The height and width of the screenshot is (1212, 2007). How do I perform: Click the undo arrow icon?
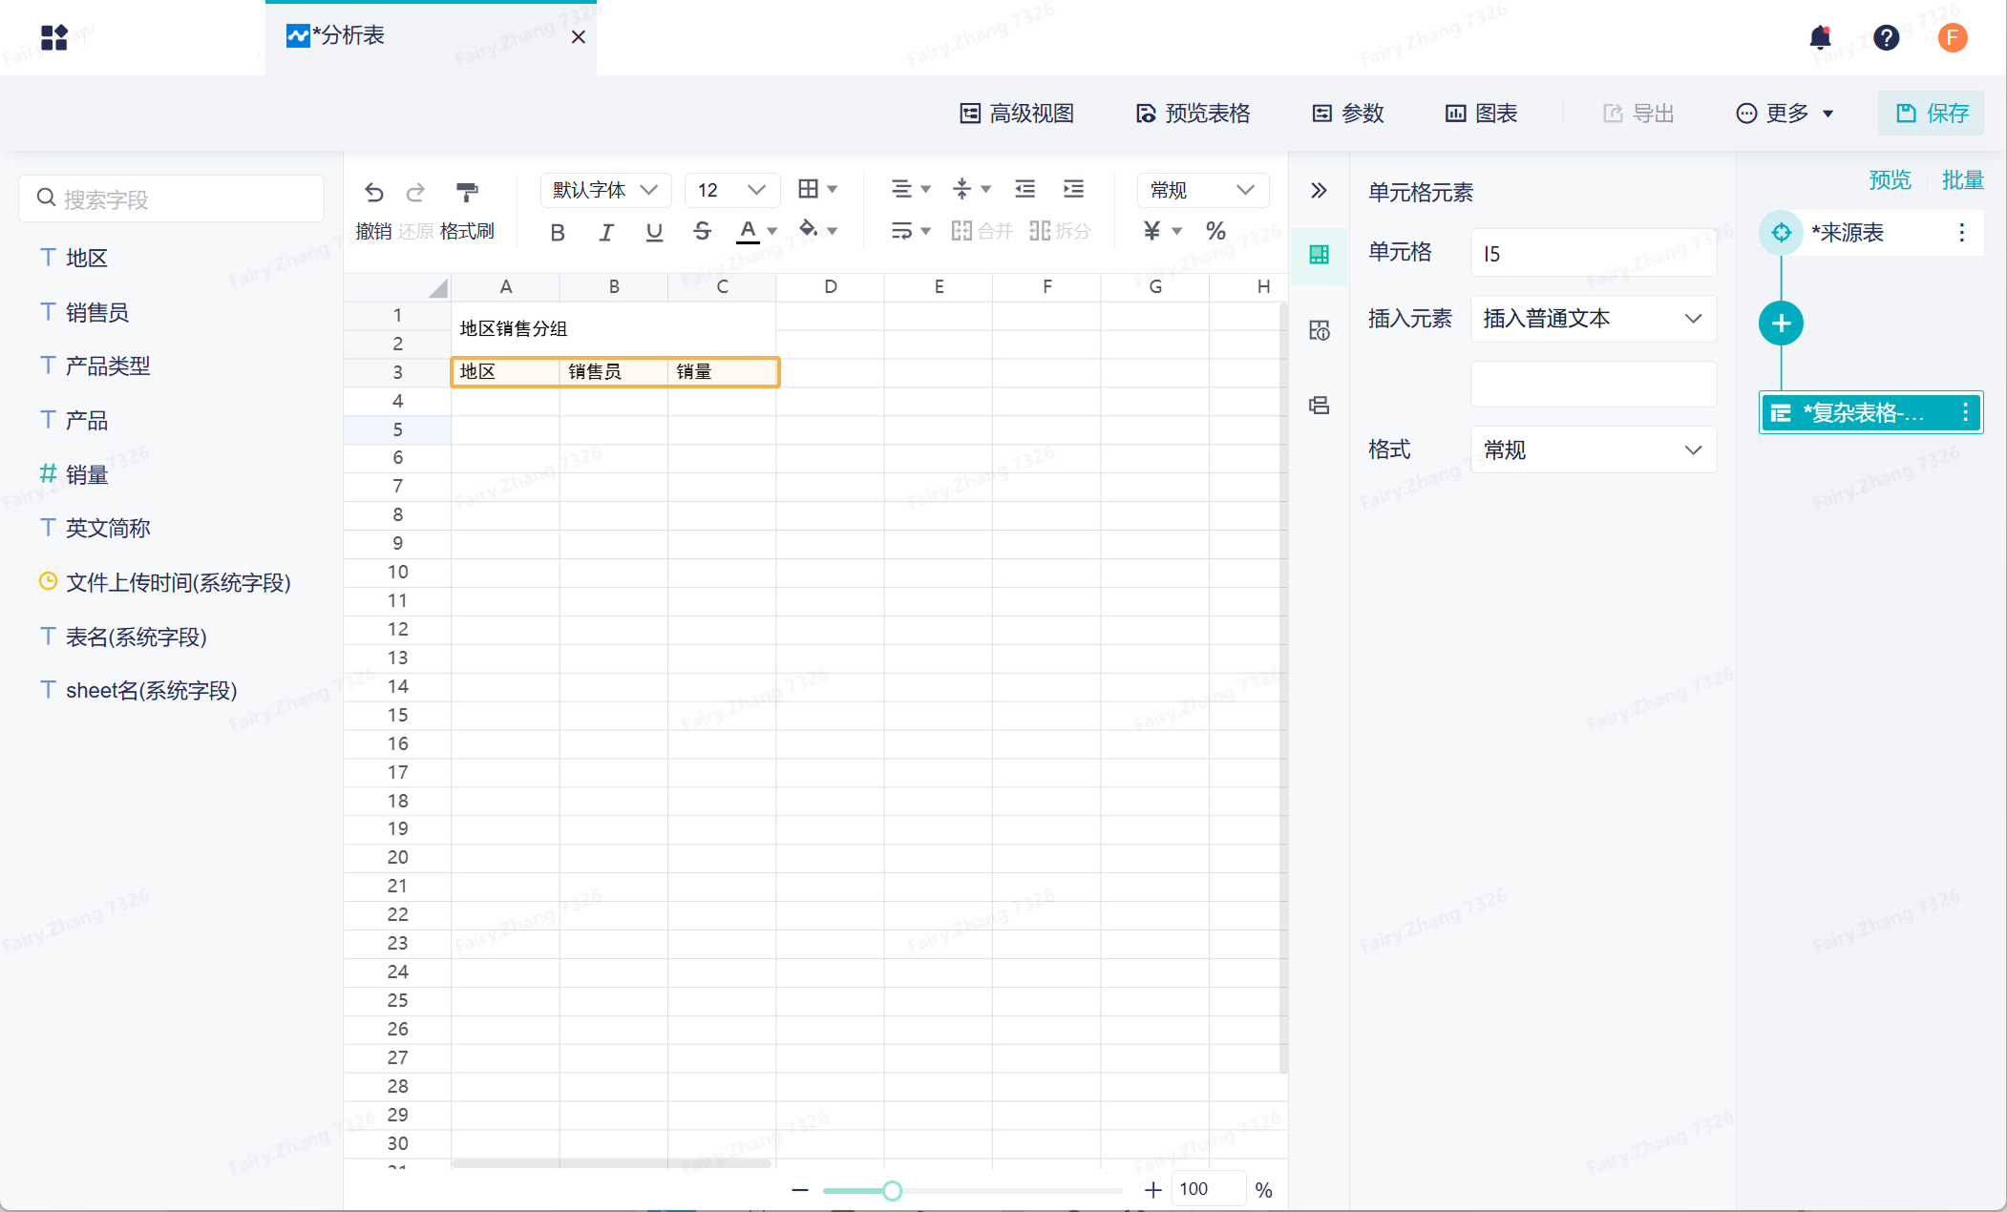coord(374,192)
